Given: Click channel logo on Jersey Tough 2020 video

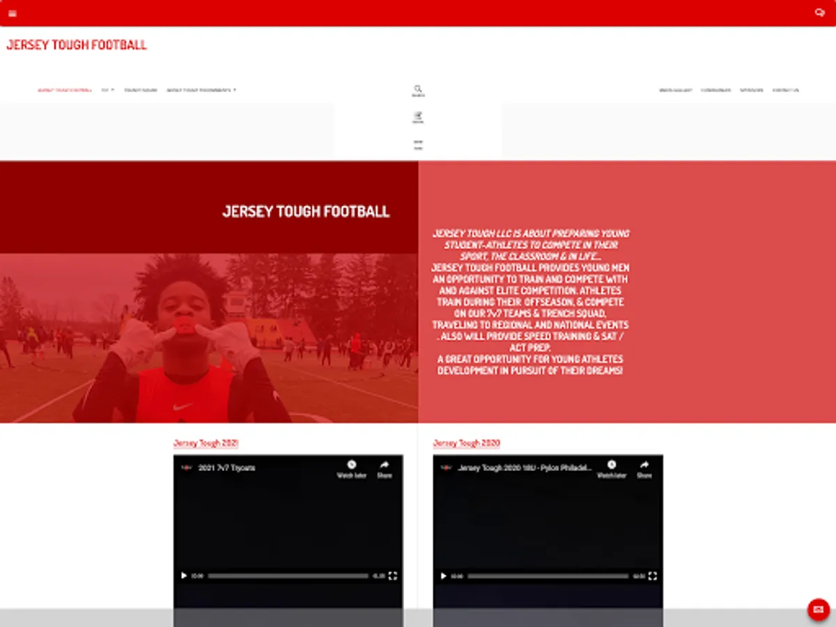Looking at the screenshot, I should click(446, 467).
